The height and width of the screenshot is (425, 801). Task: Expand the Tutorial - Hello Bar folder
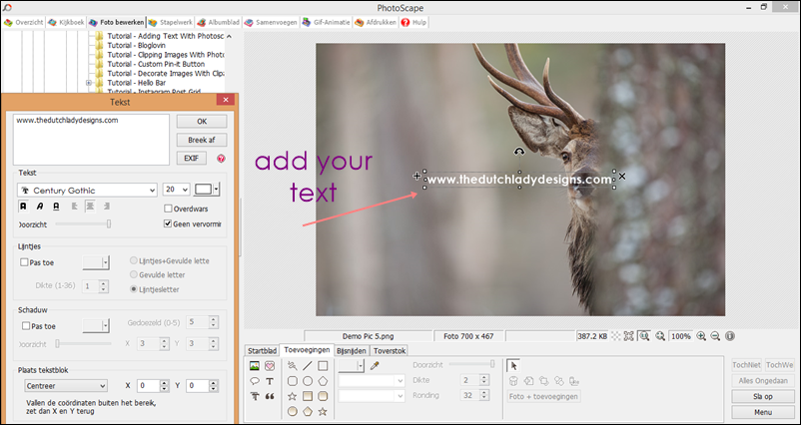(88, 83)
